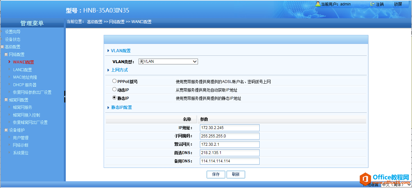Click WAN口配置 in the breadcrumb path
412x188 pixels.
tap(142, 22)
